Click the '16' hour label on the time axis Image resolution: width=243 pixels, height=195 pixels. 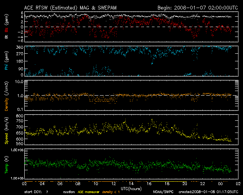(149, 184)
